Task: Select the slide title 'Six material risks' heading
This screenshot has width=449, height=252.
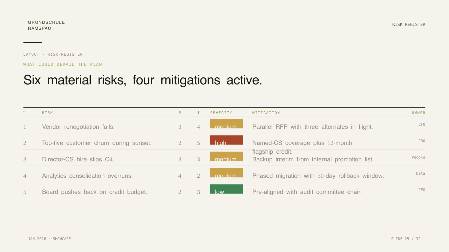Action: [x=143, y=80]
